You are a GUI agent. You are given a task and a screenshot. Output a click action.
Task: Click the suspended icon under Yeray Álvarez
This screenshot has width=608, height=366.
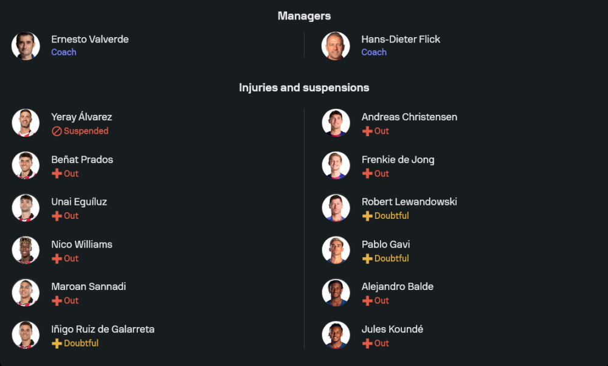pyautogui.click(x=57, y=131)
